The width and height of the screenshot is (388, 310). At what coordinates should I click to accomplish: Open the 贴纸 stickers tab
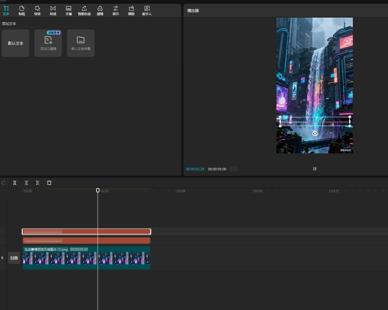click(x=22, y=11)
